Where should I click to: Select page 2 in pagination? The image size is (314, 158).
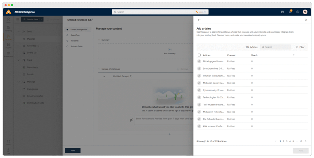pos(283,141)
